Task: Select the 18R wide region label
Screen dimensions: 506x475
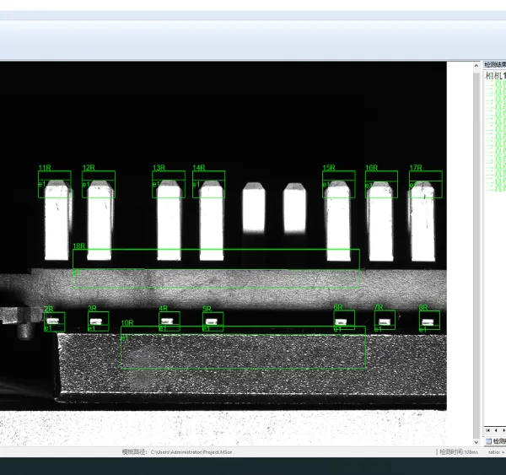Action: click(79, 246)
